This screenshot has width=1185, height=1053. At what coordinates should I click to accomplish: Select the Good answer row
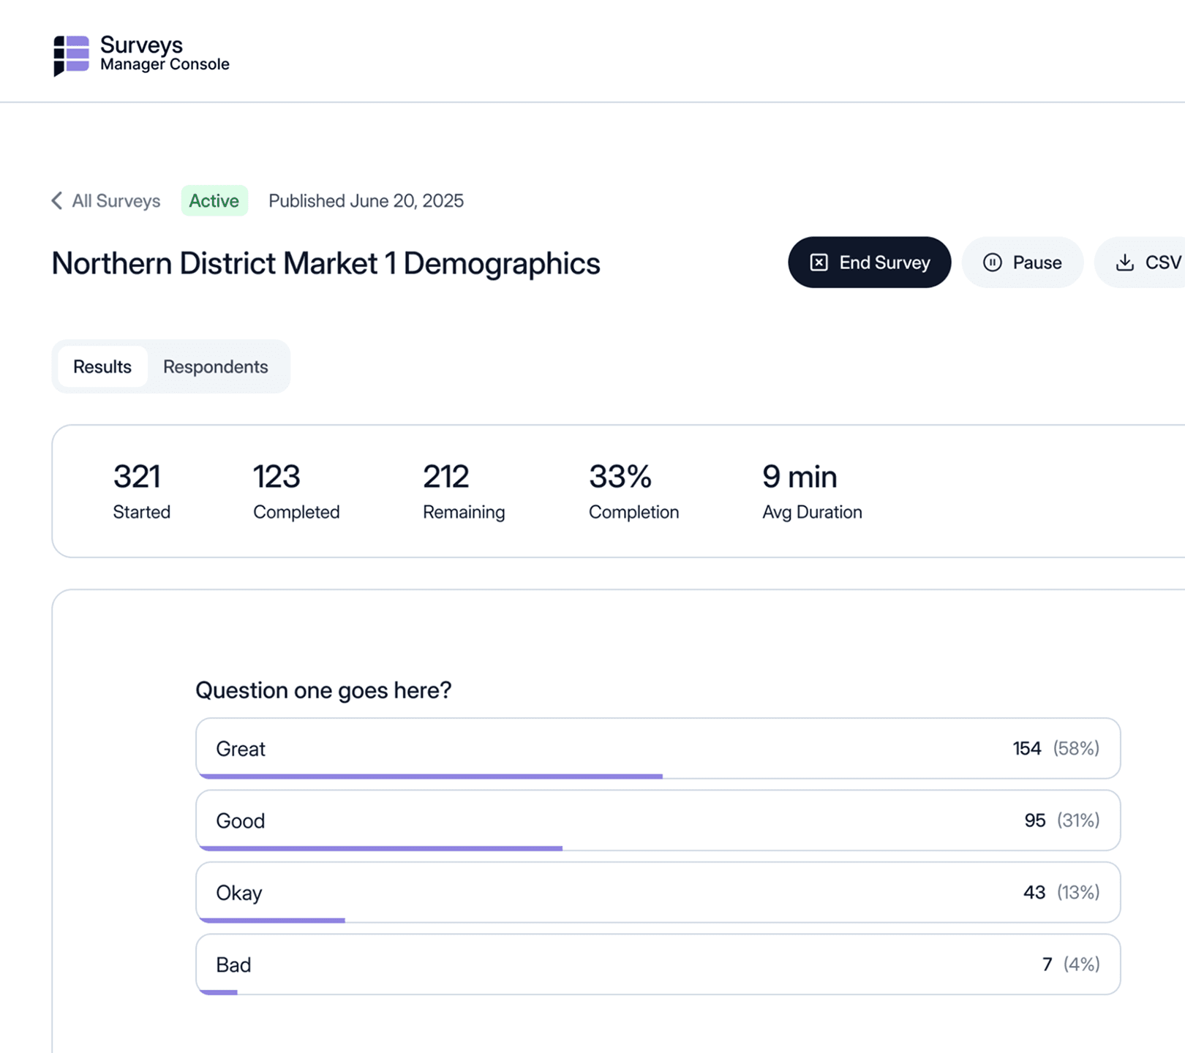(x=657, y=820)
